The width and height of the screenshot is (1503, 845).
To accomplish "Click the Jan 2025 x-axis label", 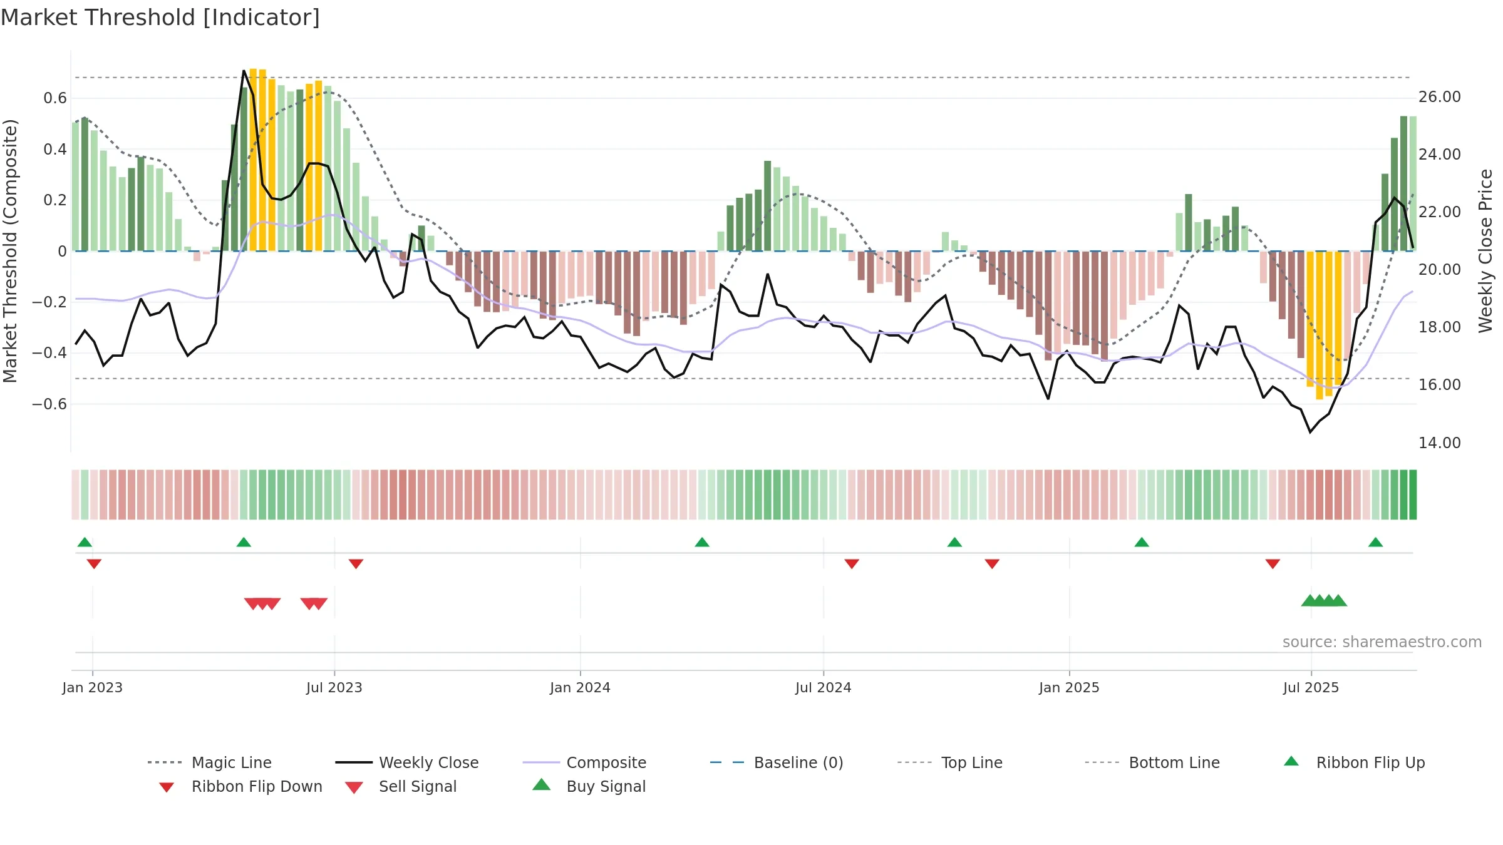I will click(1069, 687).
